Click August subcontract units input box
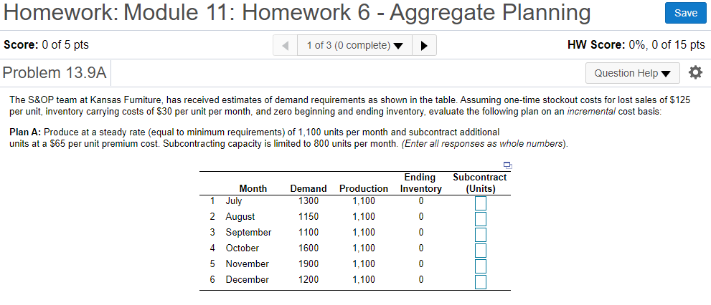 [481, 219]
